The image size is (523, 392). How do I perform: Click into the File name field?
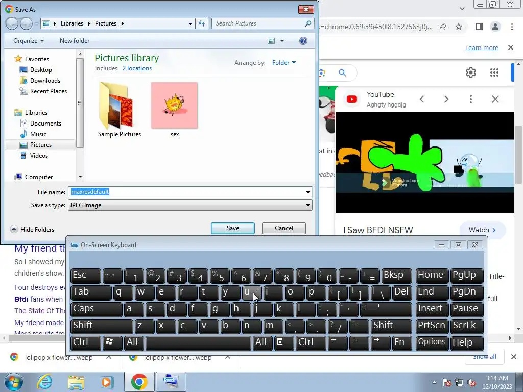187,192
